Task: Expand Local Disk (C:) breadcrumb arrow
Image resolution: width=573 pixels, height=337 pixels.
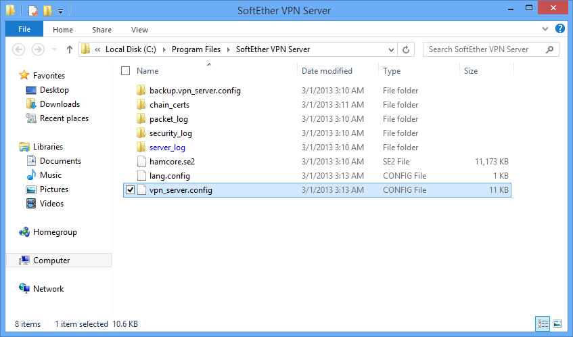Action: coord(164,49)
